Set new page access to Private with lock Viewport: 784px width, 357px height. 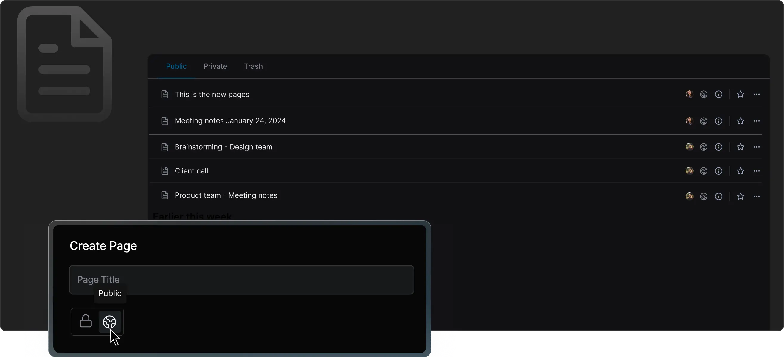pos(86,322)
